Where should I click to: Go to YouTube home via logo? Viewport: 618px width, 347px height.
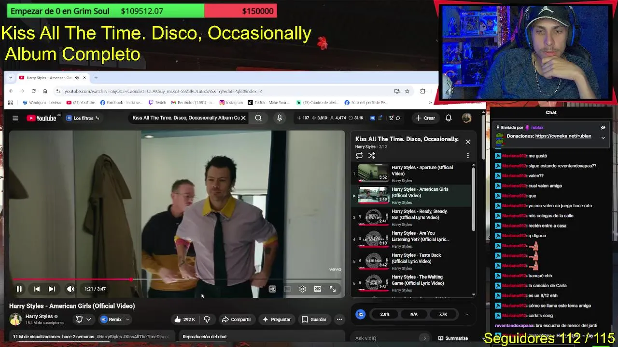pyautogui.click(x=42, y=118)
